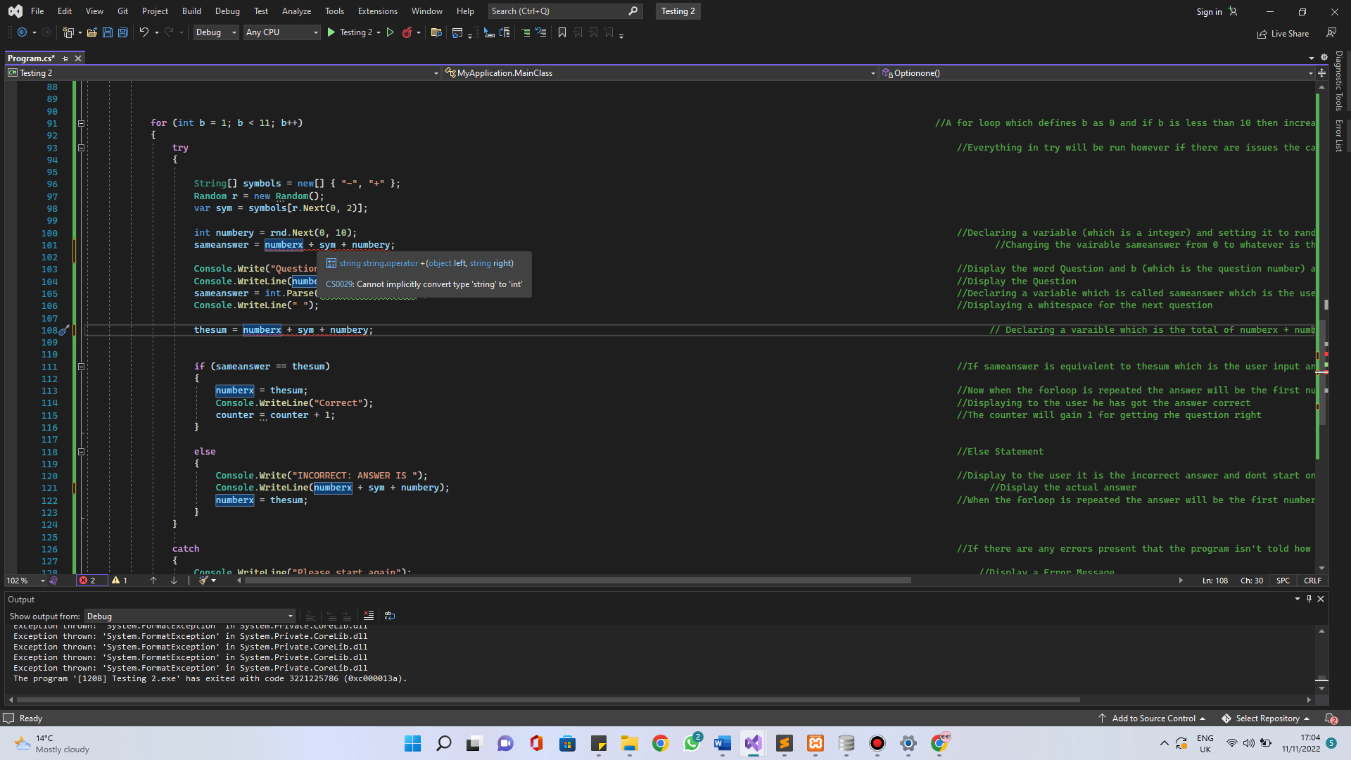
Task: Click the Save All toolbar icon
Action: pos(123,32)
